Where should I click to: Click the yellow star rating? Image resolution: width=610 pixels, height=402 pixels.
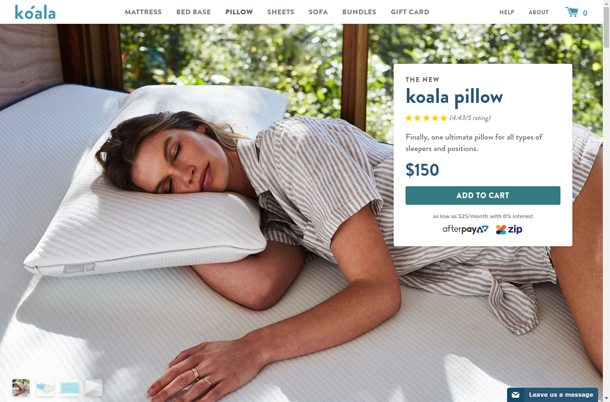tap(426, 118)
